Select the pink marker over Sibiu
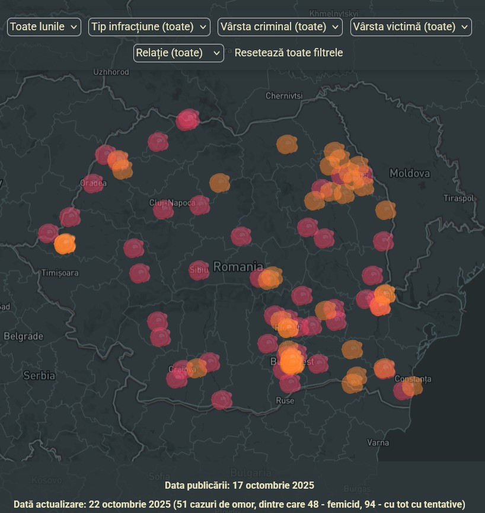This screenshot has height=513, width=485. tap(199, 270)
